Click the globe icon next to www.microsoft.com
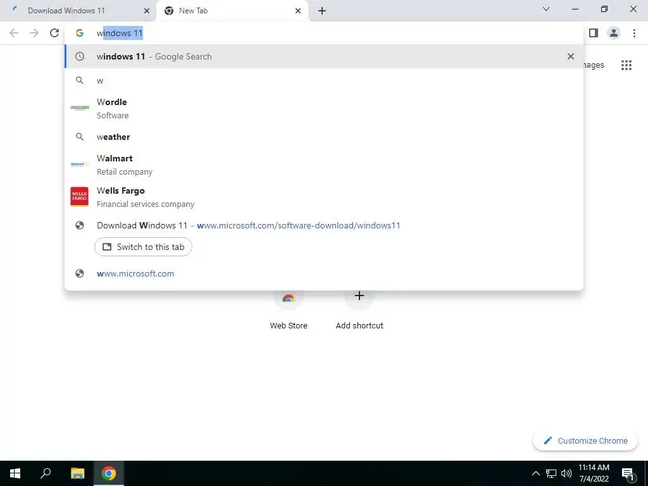This screenshot has width=648, height=486. (80, 273)
